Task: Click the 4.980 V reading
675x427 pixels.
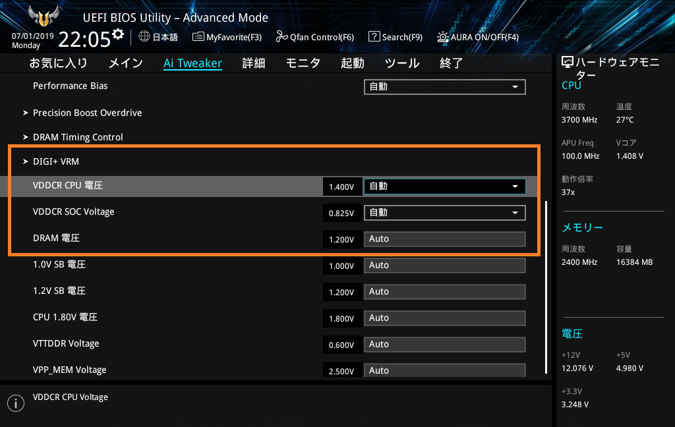Action: click(x=630, y=368)
